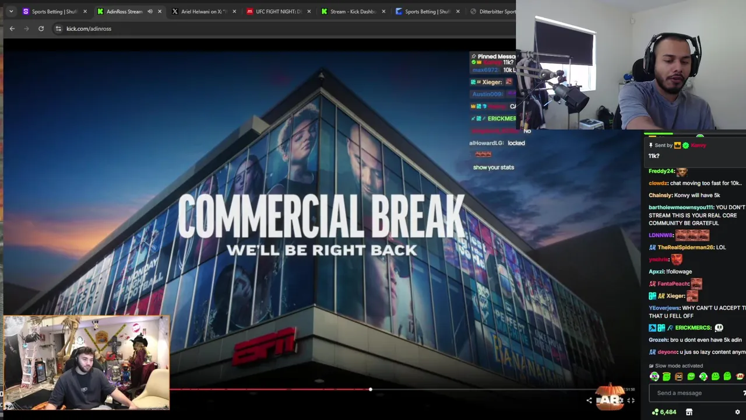Click overlay chat user alHowardLG

(x=486, y=143)
